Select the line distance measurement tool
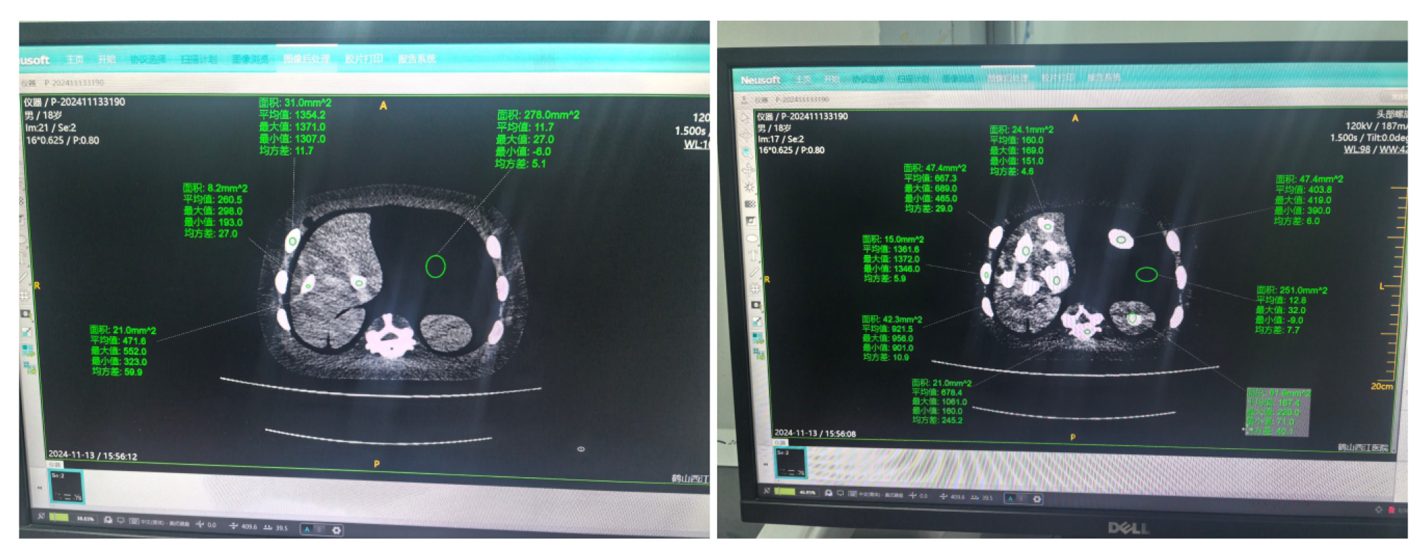The width and height of the screenshot is (1422, 556). (x=753, y=272)
